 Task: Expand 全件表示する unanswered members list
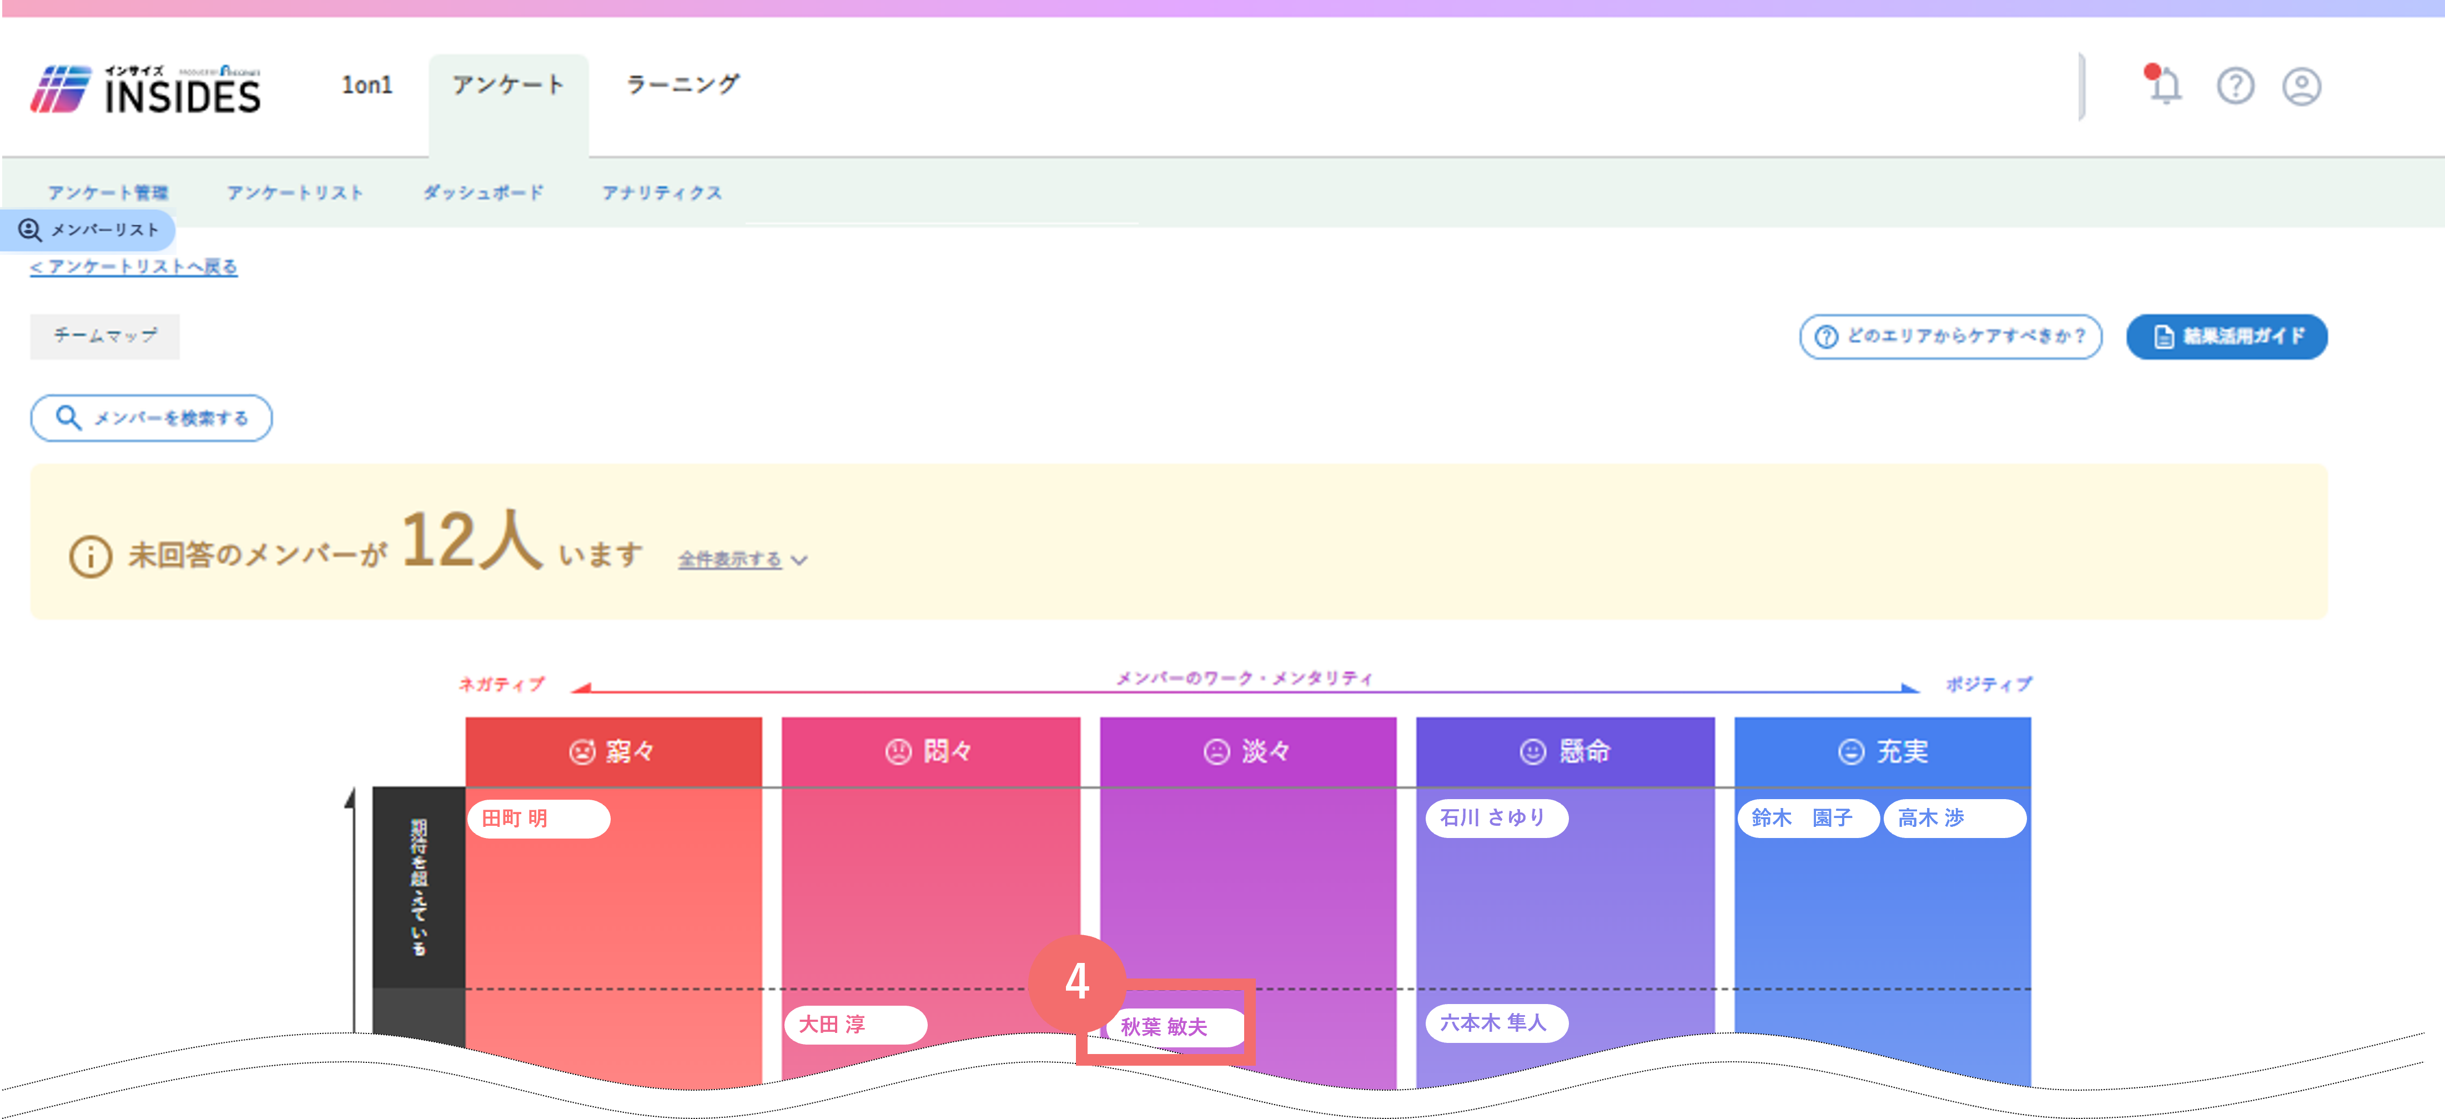(x=742, y=560)
